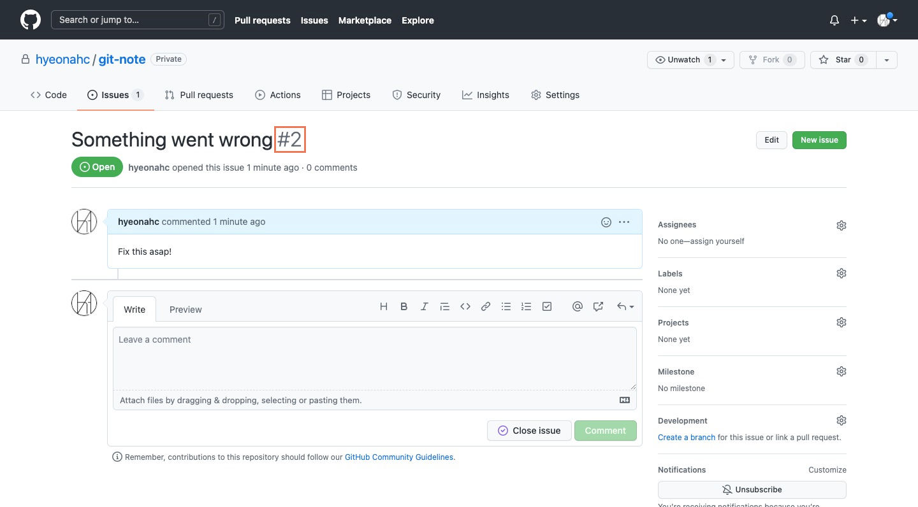Select the Write tab
918x507 pixels.
[x=135, y=310]
